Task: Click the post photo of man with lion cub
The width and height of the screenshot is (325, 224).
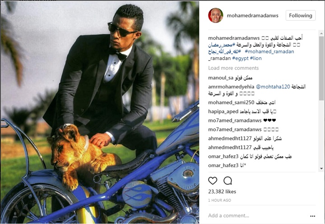Action: (100, 112)
